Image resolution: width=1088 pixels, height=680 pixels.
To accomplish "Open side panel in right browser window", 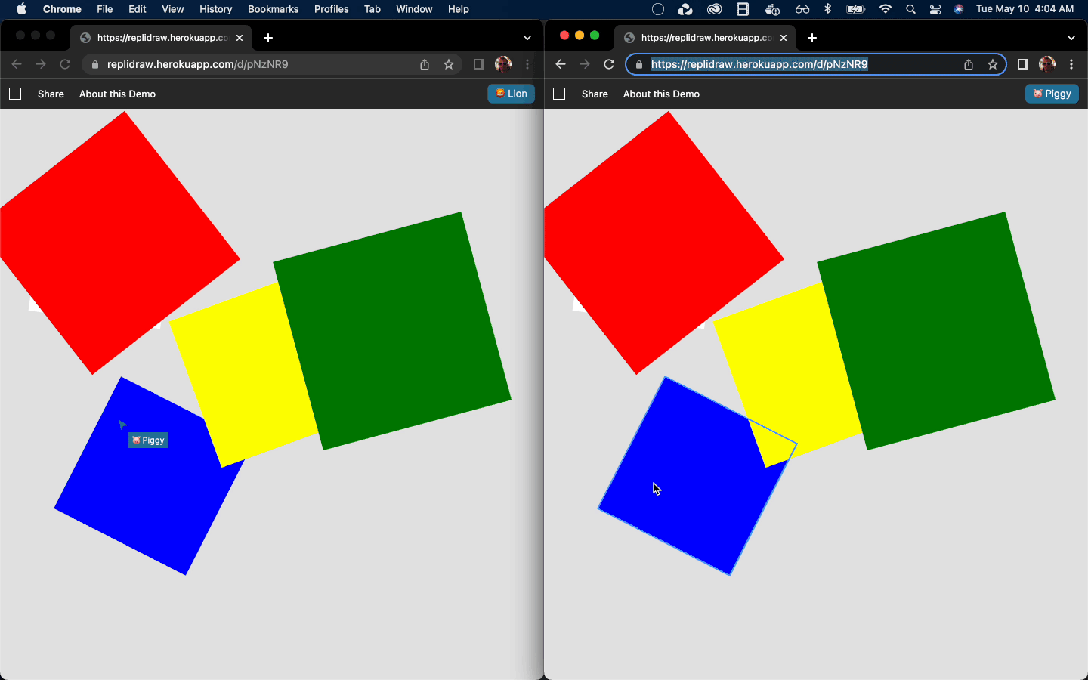I will (x=1022, y=64).
